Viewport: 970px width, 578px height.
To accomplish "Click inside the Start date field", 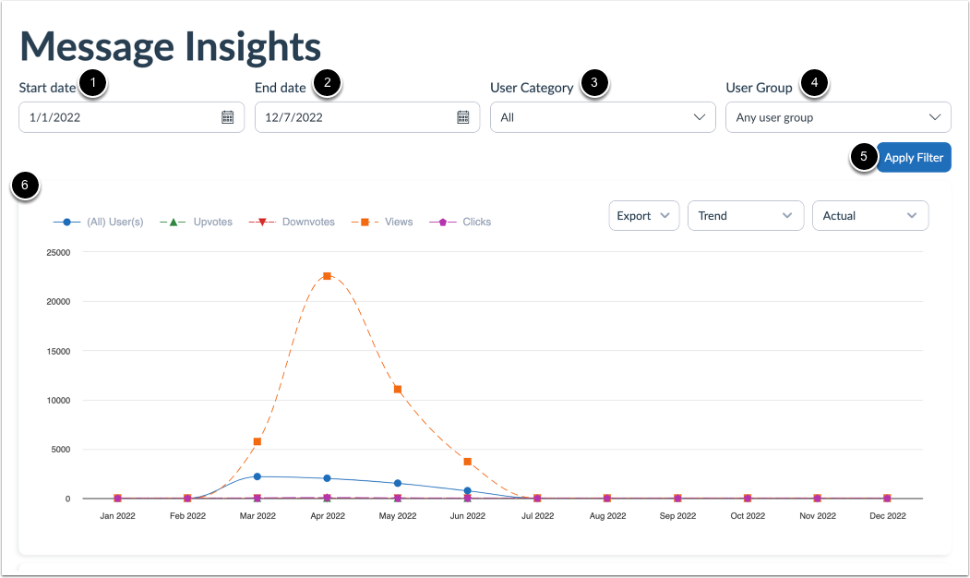I will 111,116.
